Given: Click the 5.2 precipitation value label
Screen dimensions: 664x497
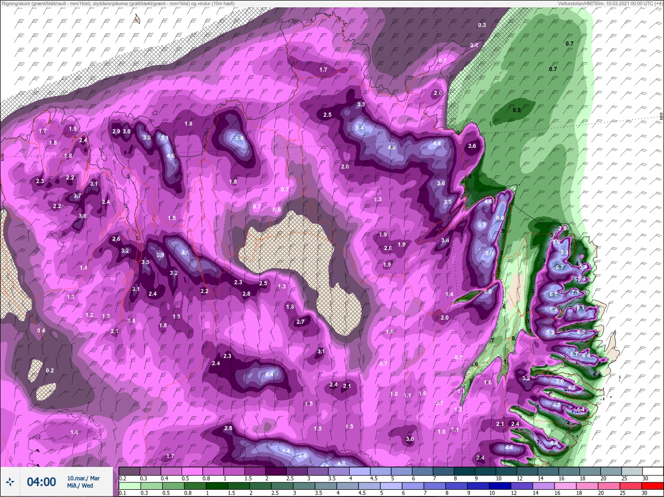Looking at the screenshot, I should [550, 332].
